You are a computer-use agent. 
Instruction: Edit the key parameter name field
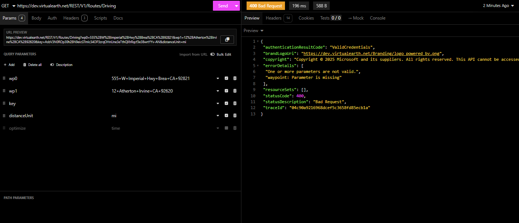click(58, 103)
